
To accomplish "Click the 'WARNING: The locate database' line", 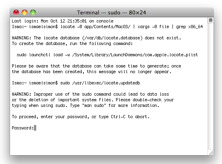I will pyautogui.click(x=96, y=38).
